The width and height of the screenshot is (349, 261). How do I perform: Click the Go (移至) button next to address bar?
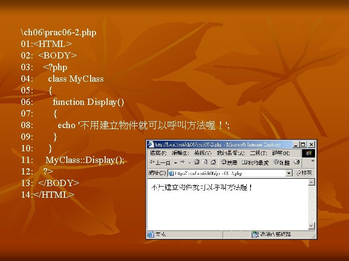click(x=304, y=173)
